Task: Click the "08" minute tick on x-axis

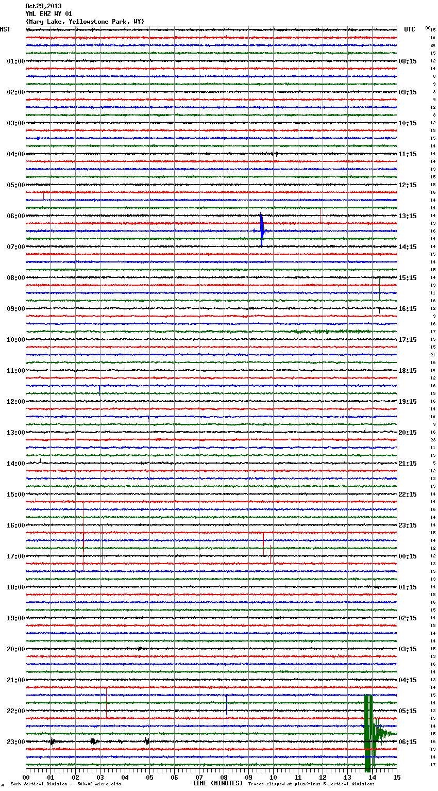Action: [224, 778]
